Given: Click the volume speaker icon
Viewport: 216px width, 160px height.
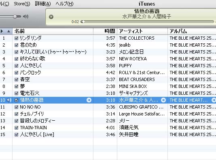Looking at the screenshot, I should click(x=25, y=17).
